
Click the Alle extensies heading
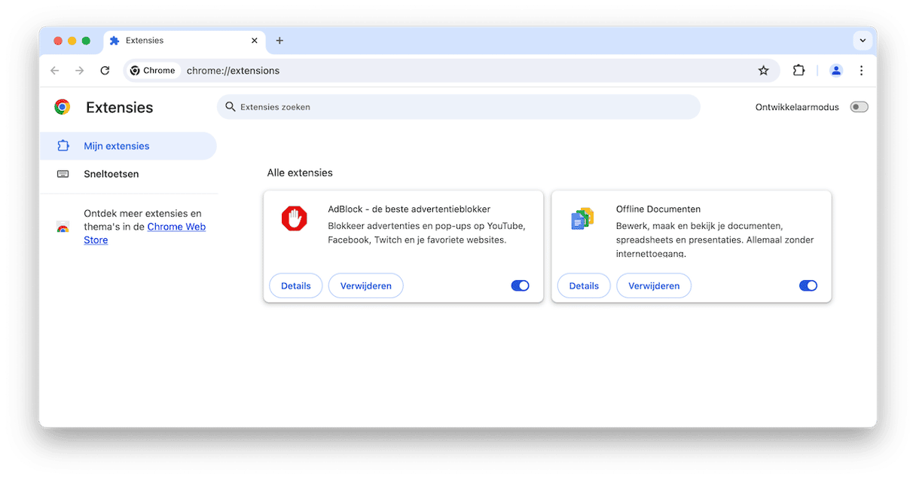coord(300,173)
